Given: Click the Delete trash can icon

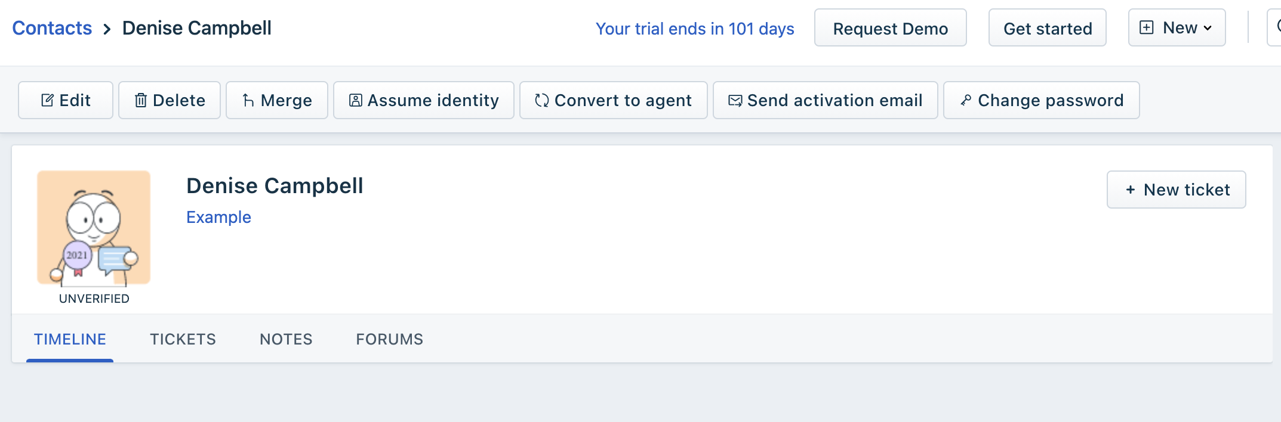Looking at the screenshot, I should [x=141, y=100].
